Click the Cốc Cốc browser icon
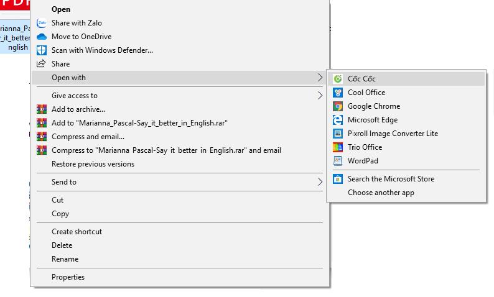Image resolution: width=494 pixels, height=297 pixels. (338, 79)
